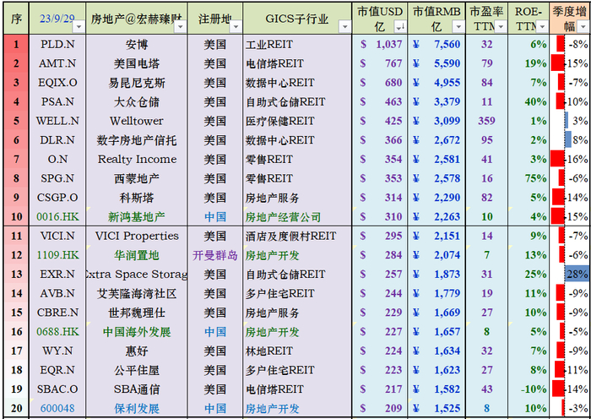Select quarterly change cell 28%
The image size is (591, 419).
(x=570, y=275)
